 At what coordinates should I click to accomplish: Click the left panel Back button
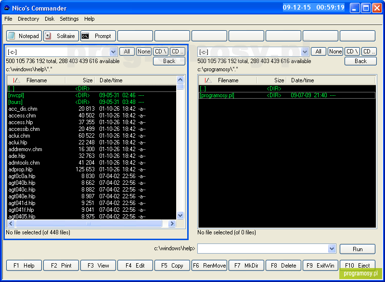[169, 61]
